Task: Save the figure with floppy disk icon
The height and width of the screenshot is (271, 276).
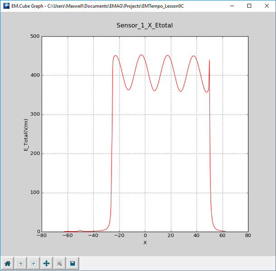Action: [72, 263]
